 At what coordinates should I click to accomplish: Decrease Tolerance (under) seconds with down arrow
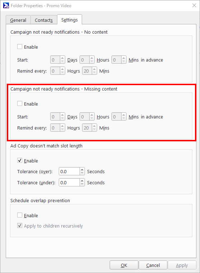82,184
